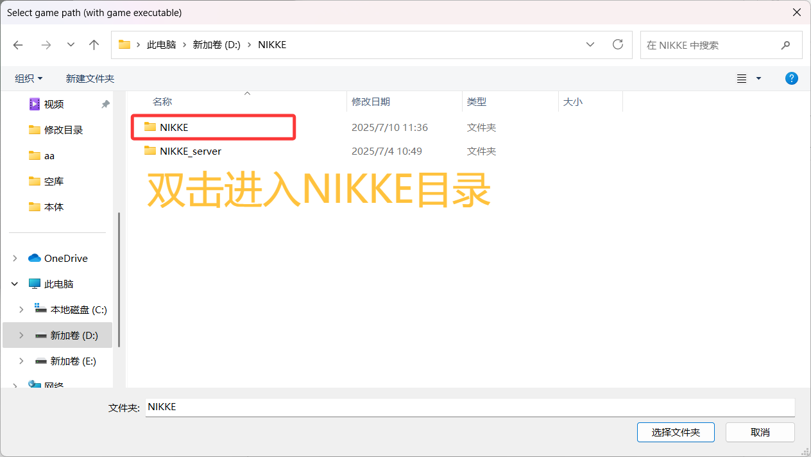811x457 pixels.
Task: Expand the 新加卷 (E:) tree node
Action: click(21, 361)
